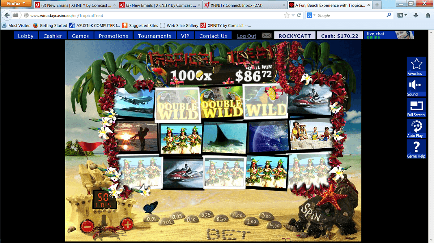This screenshot has height=243, width=434.
Task: Open Most Visited bookmarks folder
Action: point(16,26)
